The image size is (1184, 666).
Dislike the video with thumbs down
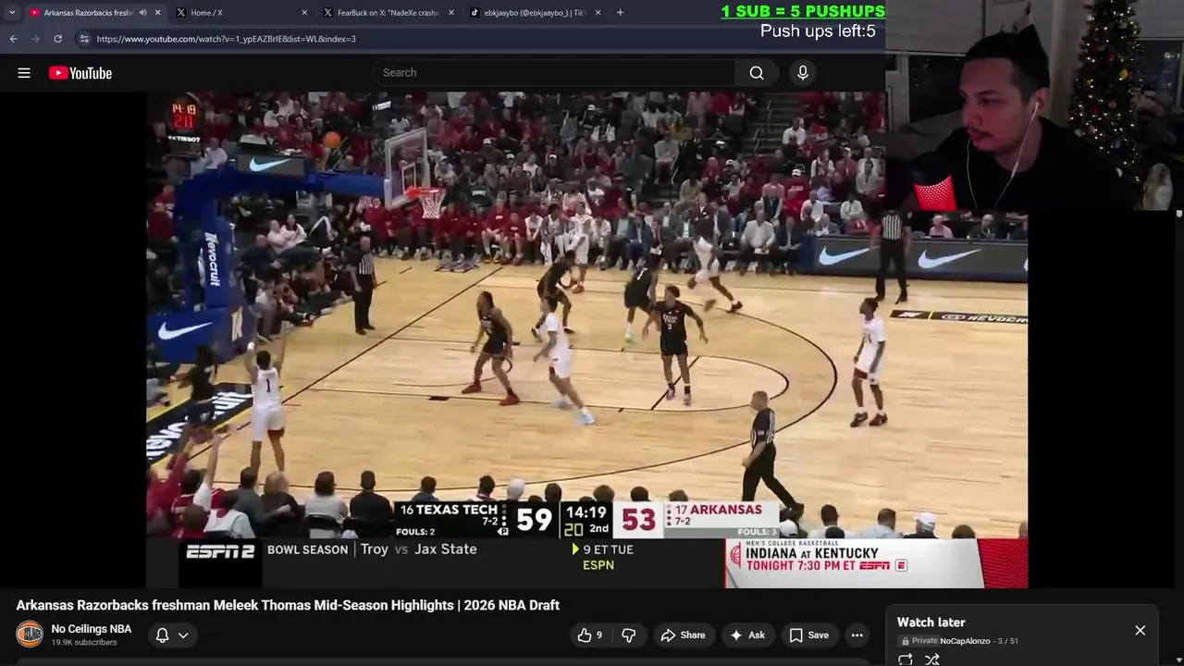(629, 635)
